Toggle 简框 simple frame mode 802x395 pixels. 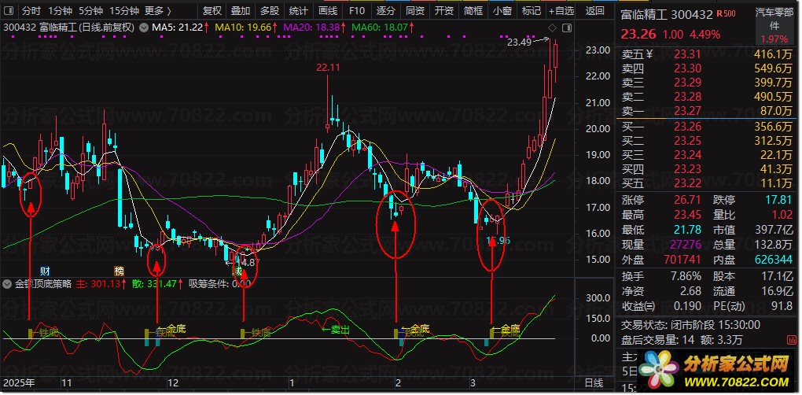pos(473,11)
